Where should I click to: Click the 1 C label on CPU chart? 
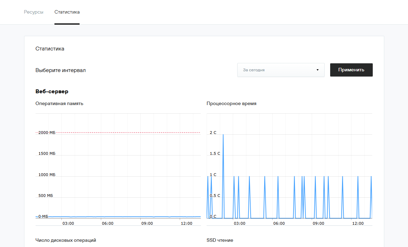pyautogui.click(x=213, y=175)
